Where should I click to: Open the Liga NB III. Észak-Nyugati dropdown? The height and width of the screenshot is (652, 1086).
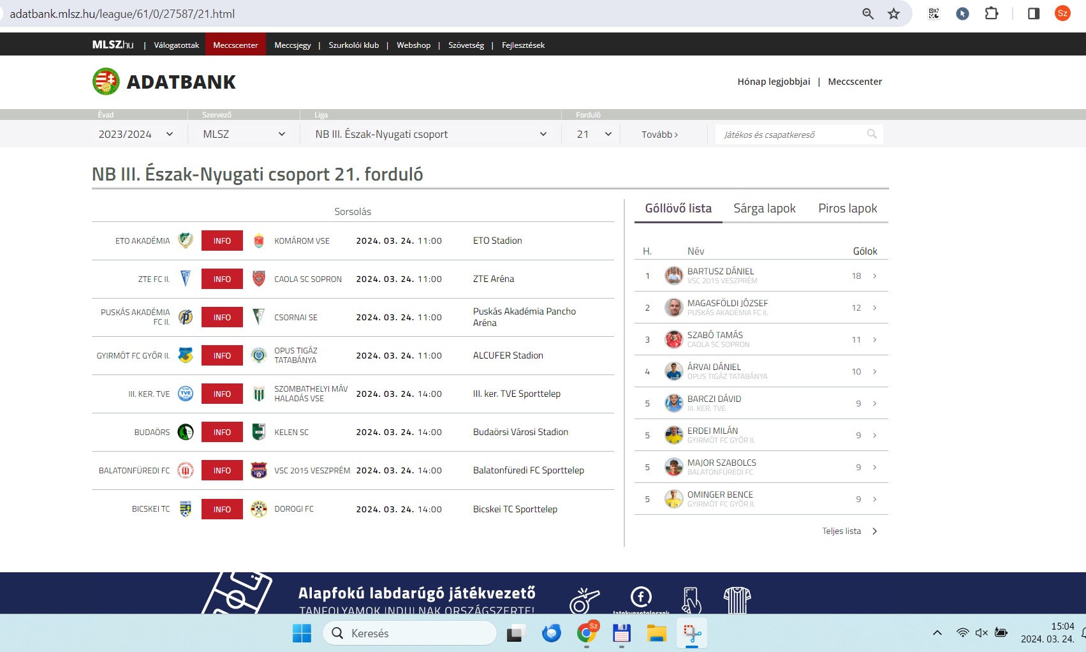[431, 134]
